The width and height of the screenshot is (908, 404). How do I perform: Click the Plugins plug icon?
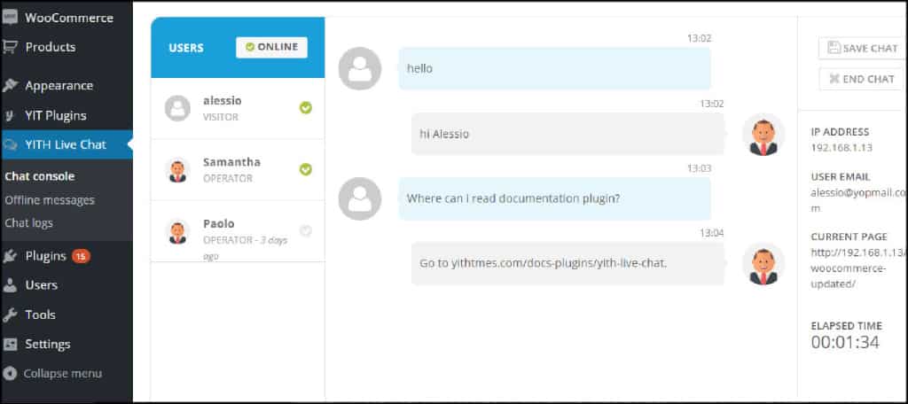[x=9, y=256]
